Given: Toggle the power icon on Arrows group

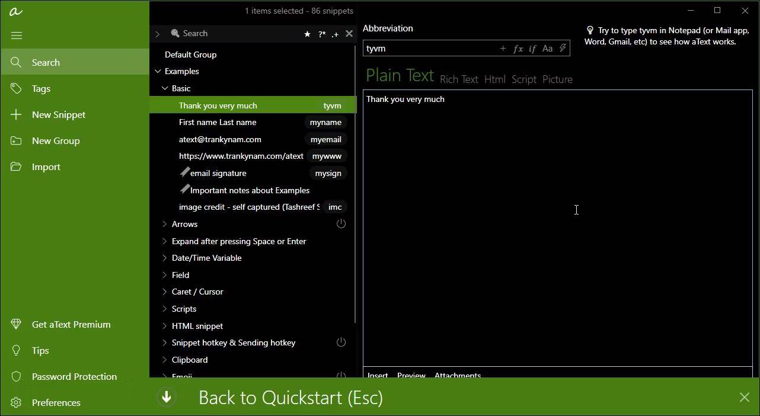Looking at the screenshot, I should tap(341, 223).
